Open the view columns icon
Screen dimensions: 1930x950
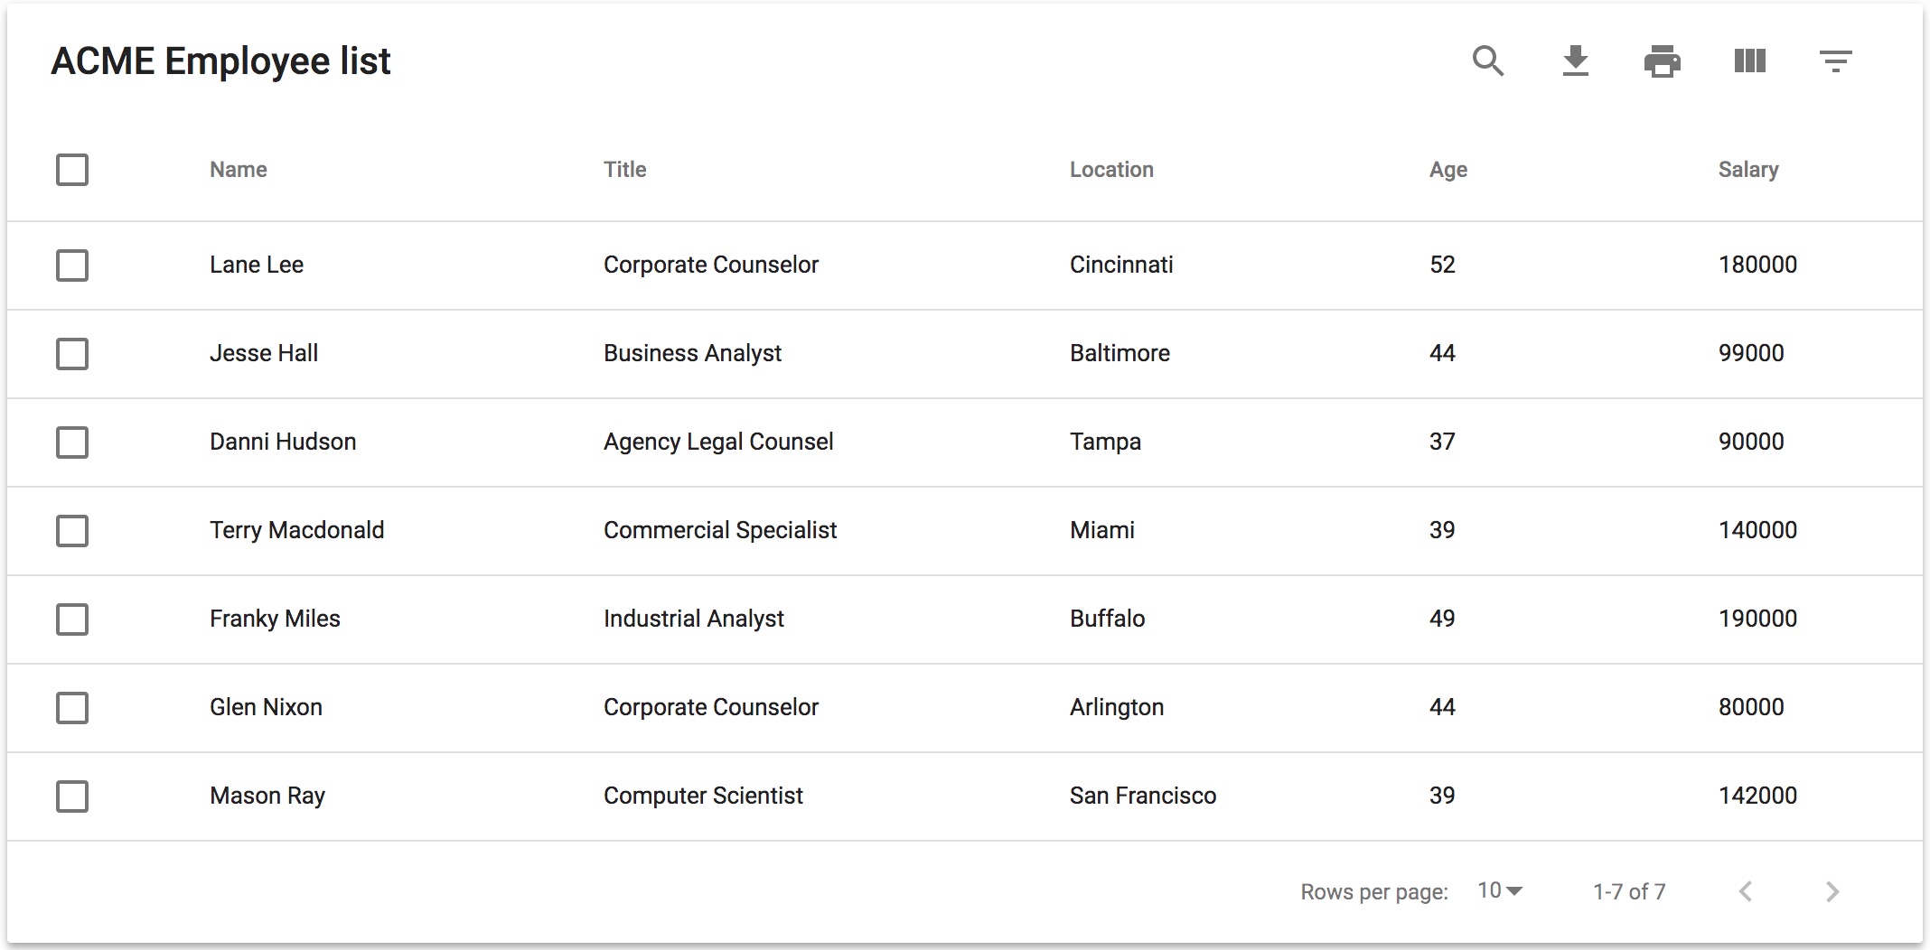click(1749, 61)
